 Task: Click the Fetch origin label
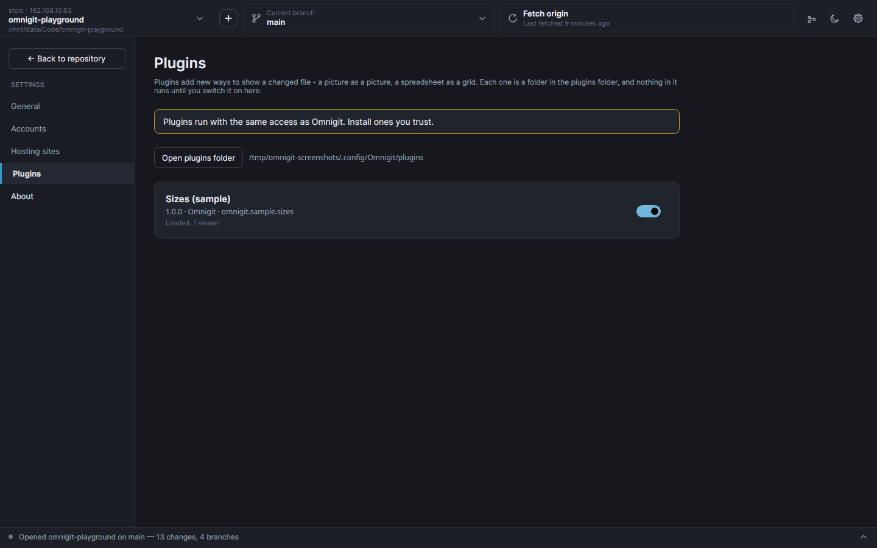pyautogui.click(x=546, y=13)
